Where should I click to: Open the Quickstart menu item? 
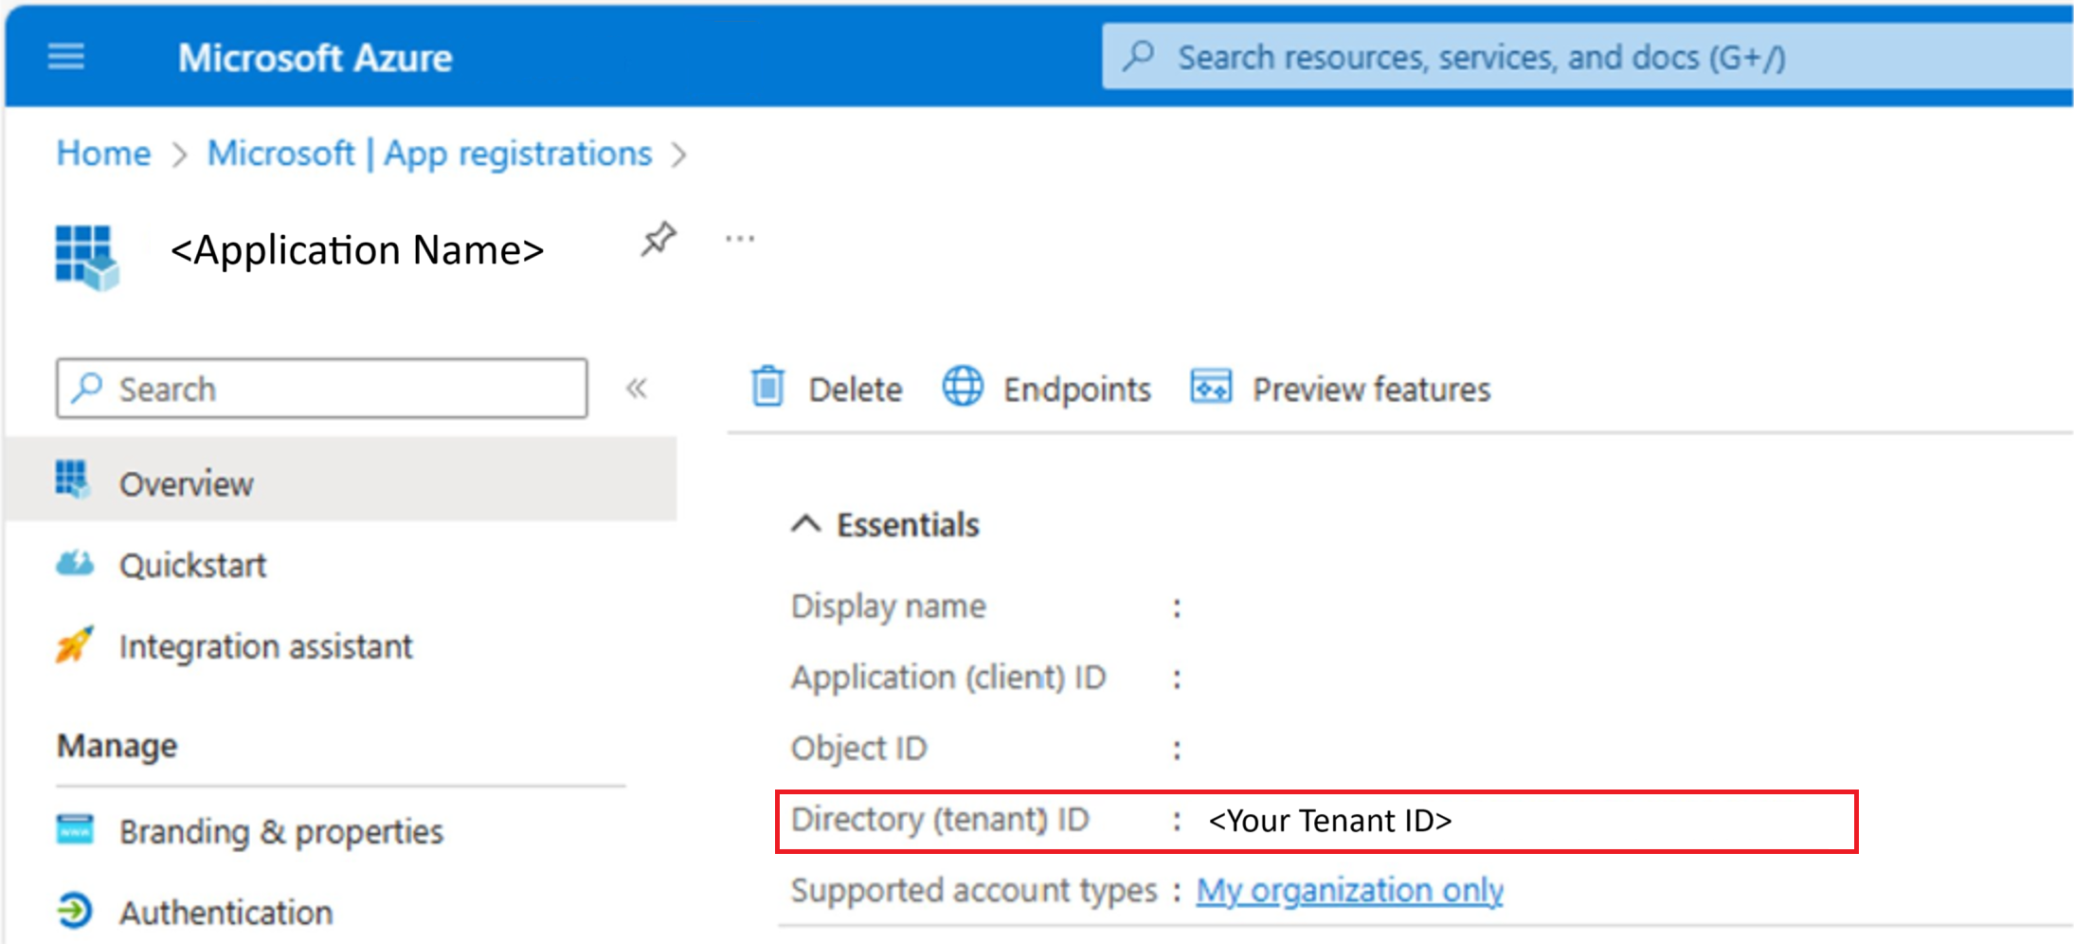pos(192,566)
